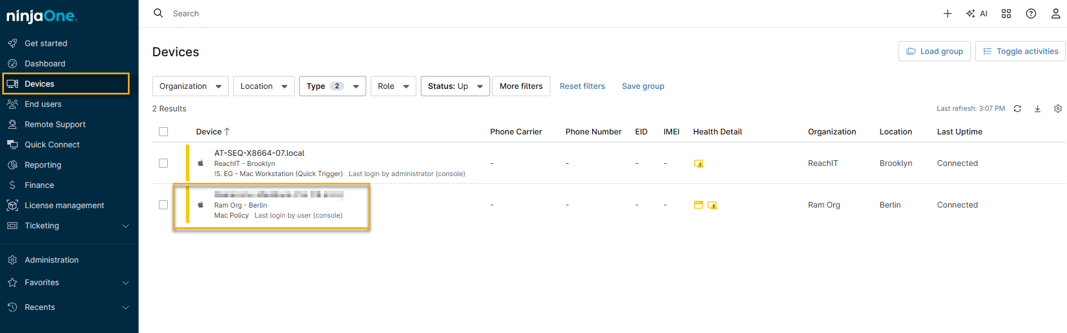Click the plus add icon in top bar
1067x333 pixels.
point(948,13)
